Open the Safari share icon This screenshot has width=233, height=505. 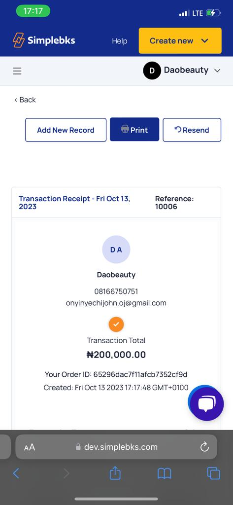115,473
